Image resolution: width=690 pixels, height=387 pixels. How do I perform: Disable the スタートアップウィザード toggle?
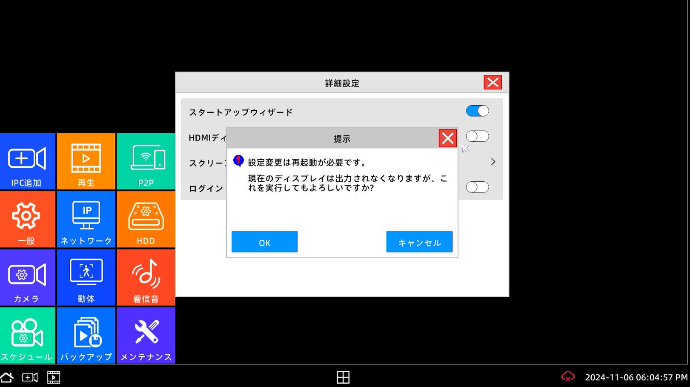[477, 111]
